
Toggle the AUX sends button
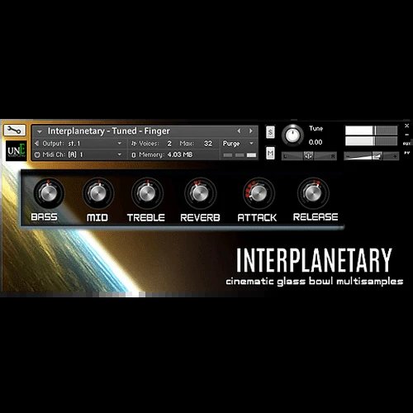click(406, 144)
